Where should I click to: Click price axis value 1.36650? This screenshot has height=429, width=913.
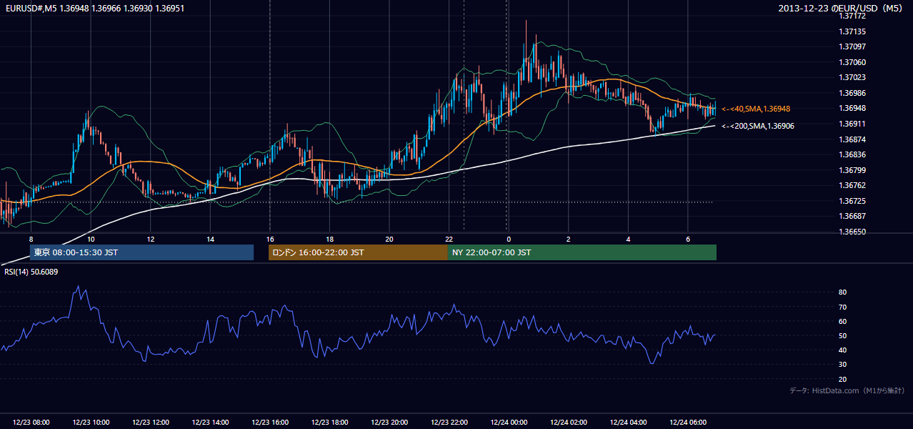click(852, 232)
